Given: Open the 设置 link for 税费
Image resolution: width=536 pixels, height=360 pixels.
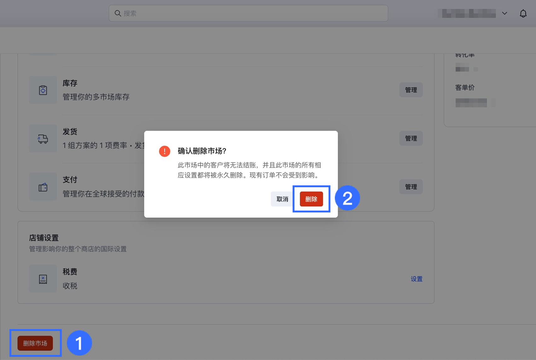Looking at the screenshot, I should (x=417, y=279).
